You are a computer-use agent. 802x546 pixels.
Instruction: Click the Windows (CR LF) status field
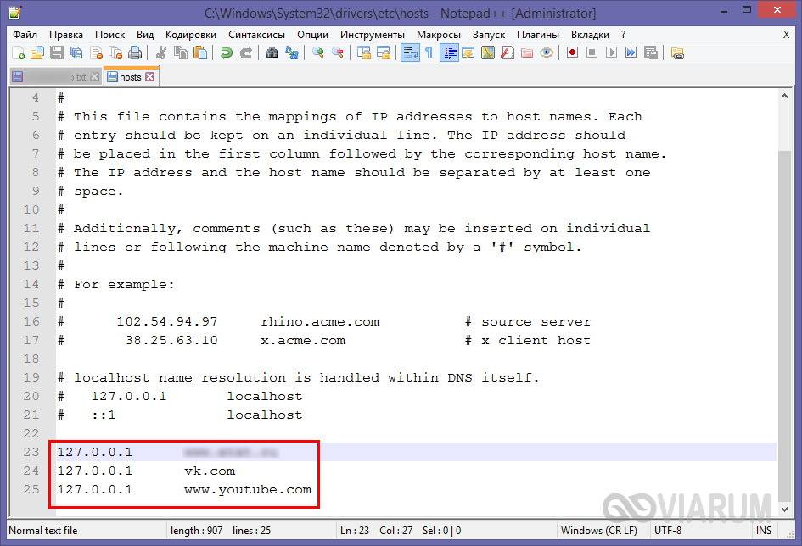[598, 531]
